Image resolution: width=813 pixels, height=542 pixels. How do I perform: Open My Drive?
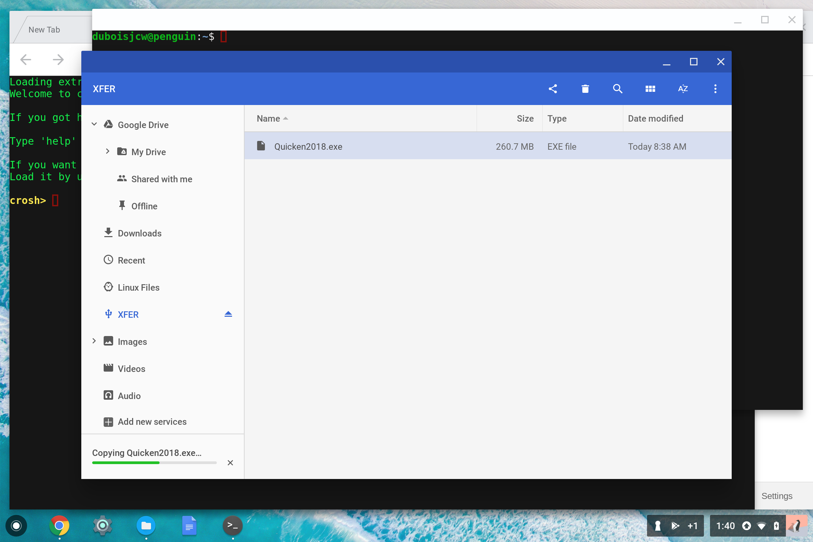coord(149,152)
